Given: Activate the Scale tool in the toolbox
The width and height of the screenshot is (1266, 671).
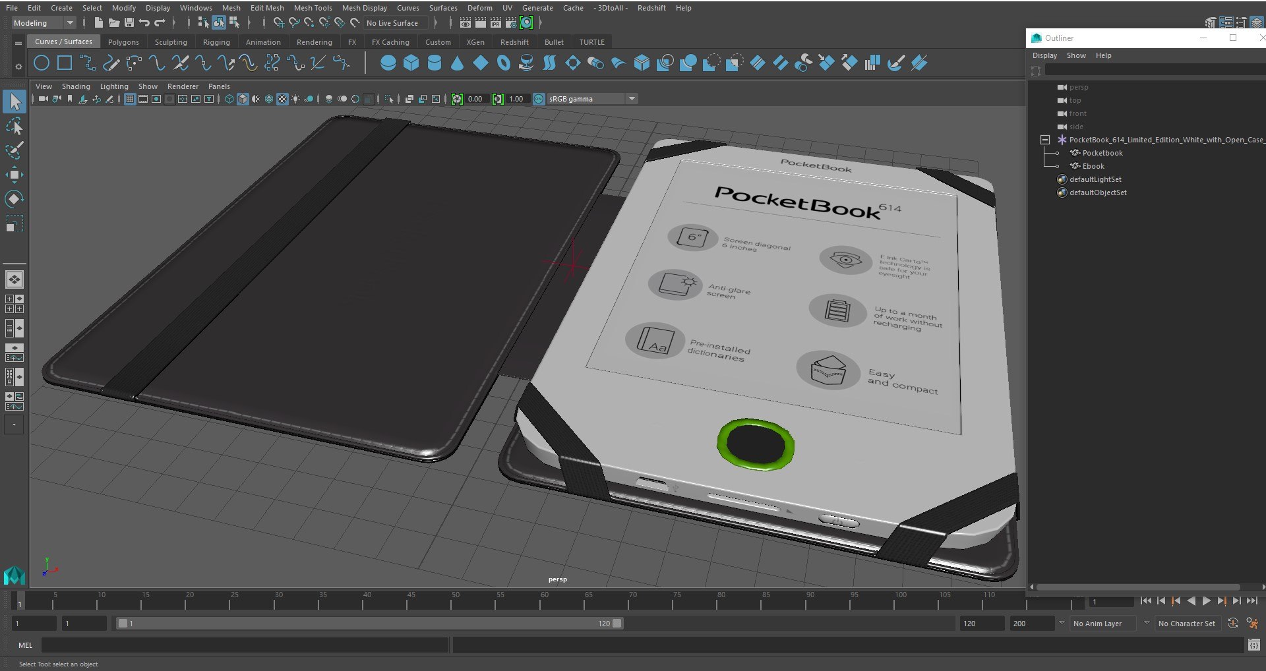Looking at the screenshot, I should click(x=15, y=223).
